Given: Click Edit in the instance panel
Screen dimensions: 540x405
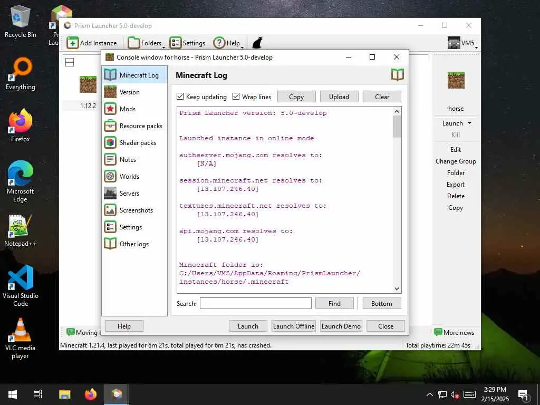Looking at the screenshot, I should pos(456,149).
